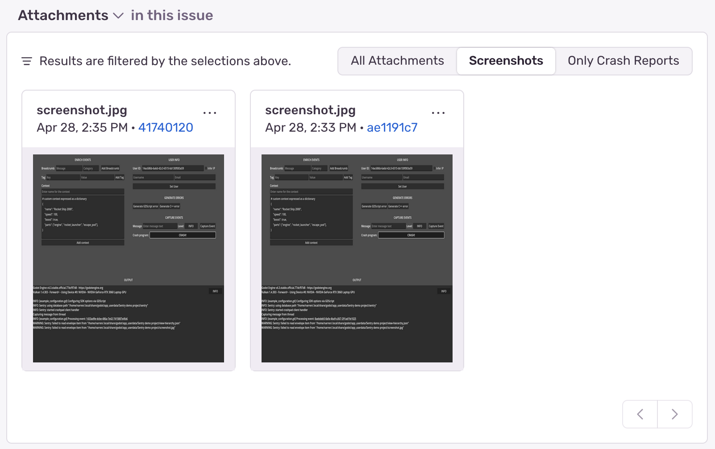Screen dimensions: 715x449
Task: Click the screenshot.jpg title on the second card
Action: click(310, 110)
